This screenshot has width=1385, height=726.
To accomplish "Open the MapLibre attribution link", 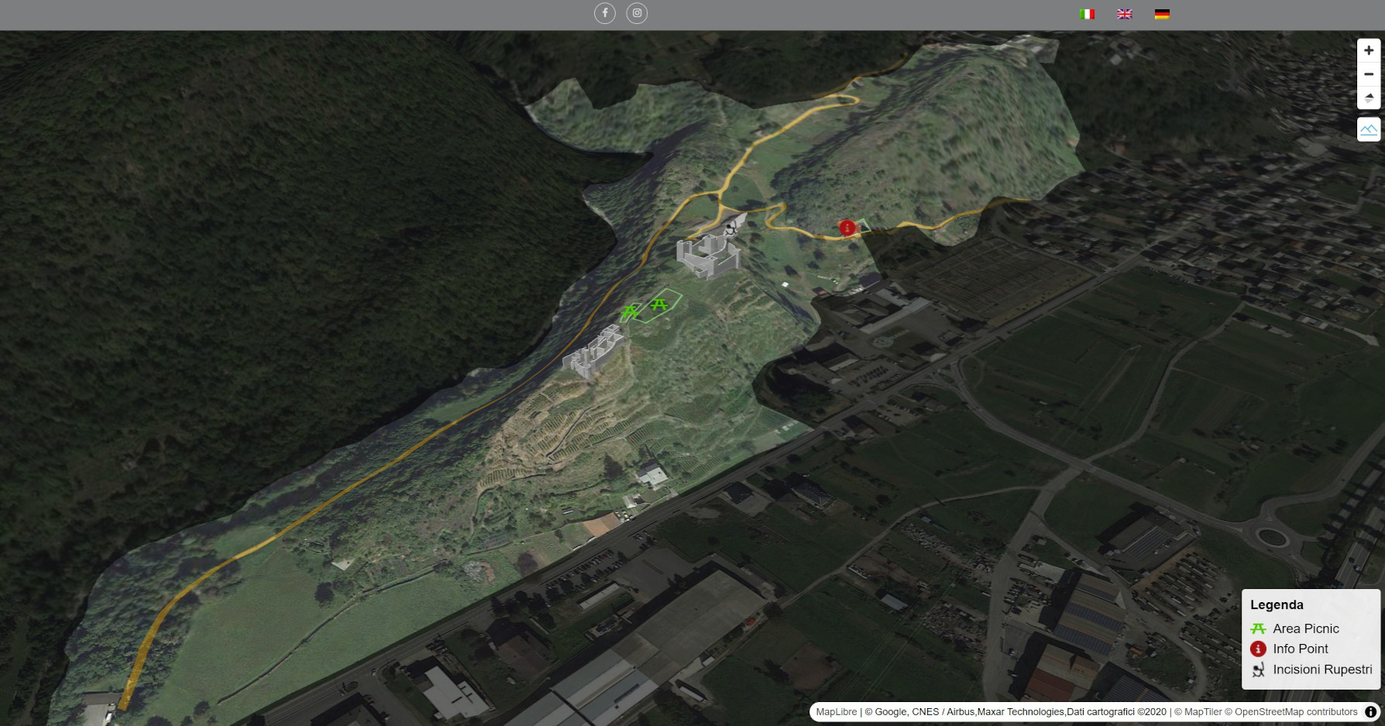I will (x=836, y=712).
